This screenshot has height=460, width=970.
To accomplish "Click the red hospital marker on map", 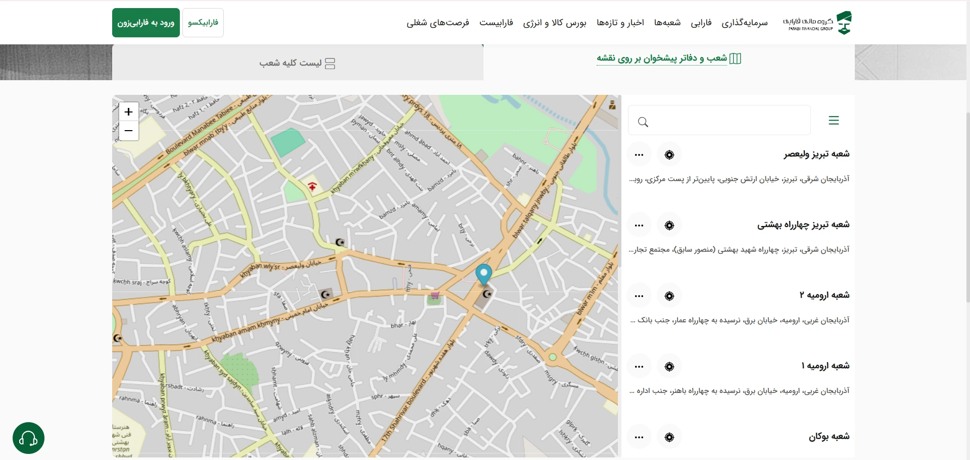I will [x=312, y=187].
